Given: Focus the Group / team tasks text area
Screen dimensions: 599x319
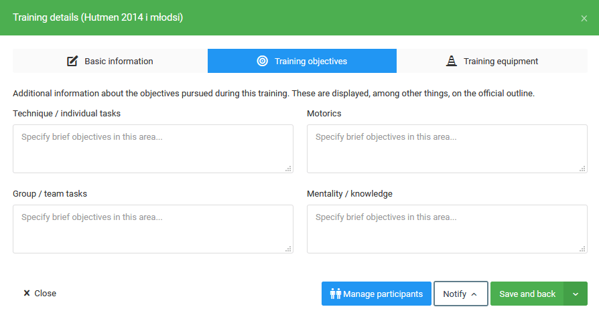Looking at the screenshot, I should (153, 229).
